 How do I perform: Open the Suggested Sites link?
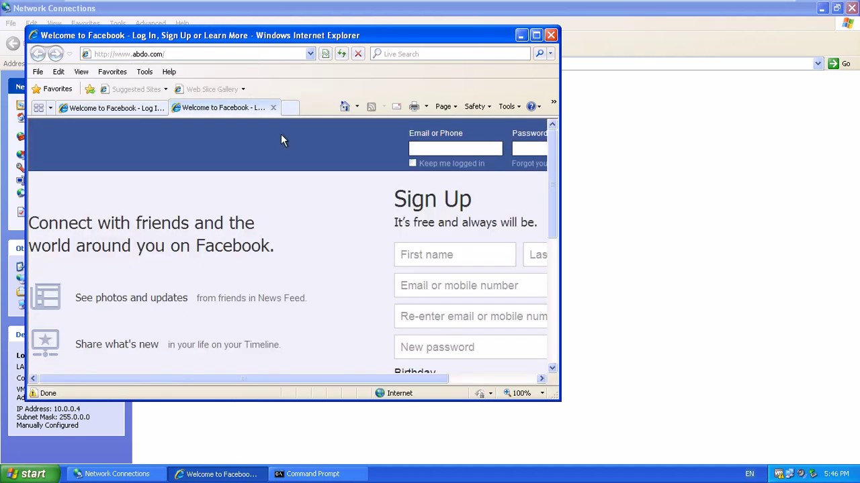point(130,89)
